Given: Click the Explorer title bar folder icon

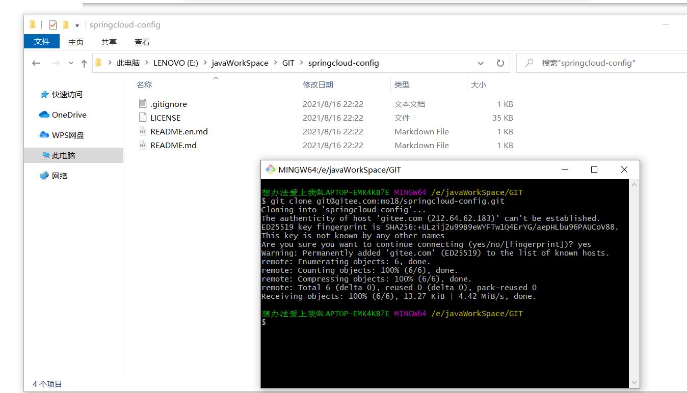Looking at the screenshot, I should [x=33, y=24].
